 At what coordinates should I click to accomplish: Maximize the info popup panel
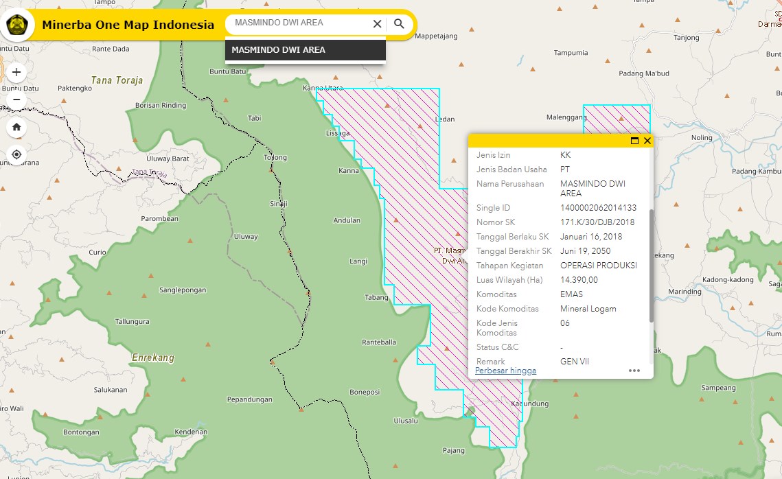click(x=634, y=141)
